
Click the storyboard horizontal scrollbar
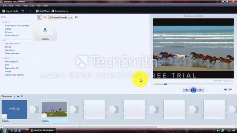tap(80, 126)
